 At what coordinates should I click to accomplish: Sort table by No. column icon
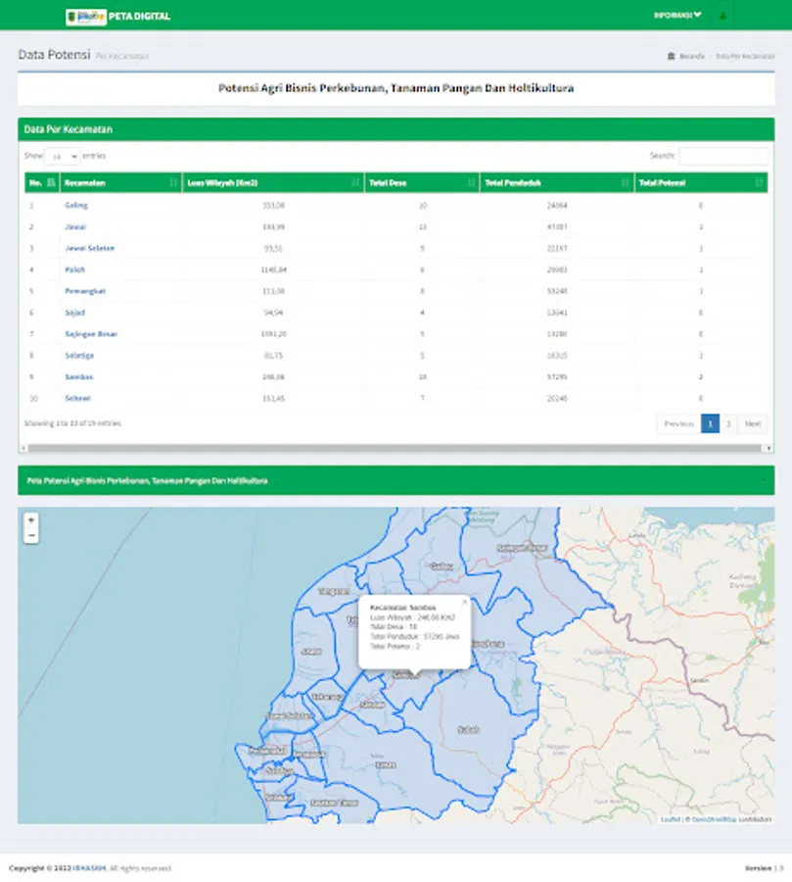click(x=52, y=182)
